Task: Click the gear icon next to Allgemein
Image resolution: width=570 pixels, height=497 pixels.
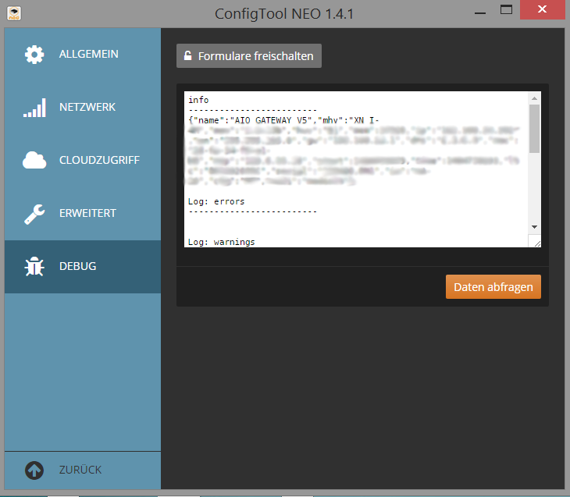Action: pos(34,55)
